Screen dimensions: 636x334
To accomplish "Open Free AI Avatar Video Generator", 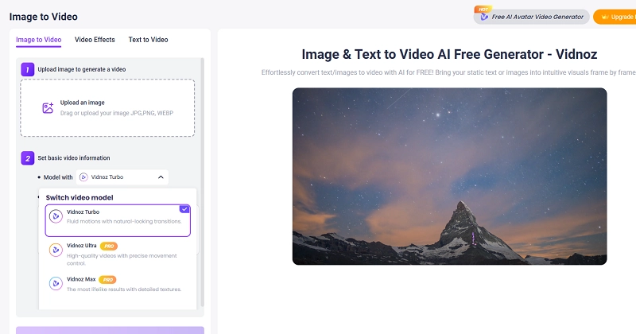I will [x=530, y=17].
